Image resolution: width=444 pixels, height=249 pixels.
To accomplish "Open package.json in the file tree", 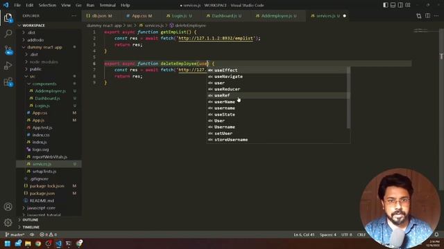I will point(42,194).
